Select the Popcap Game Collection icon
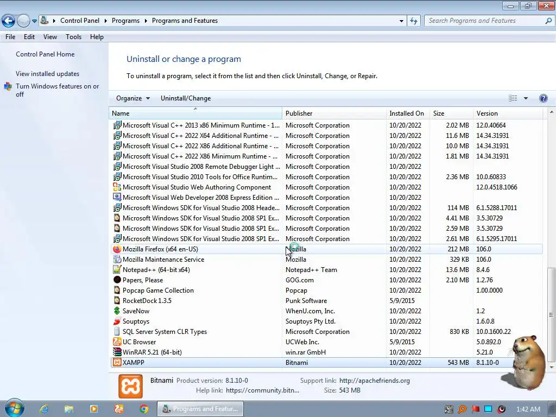This screenshot has height=417, width=556. tap(117, 290)
